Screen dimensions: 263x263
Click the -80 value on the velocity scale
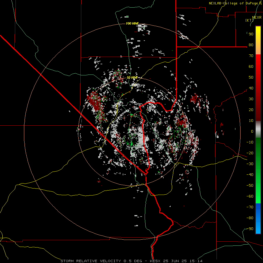coord(250,218)
